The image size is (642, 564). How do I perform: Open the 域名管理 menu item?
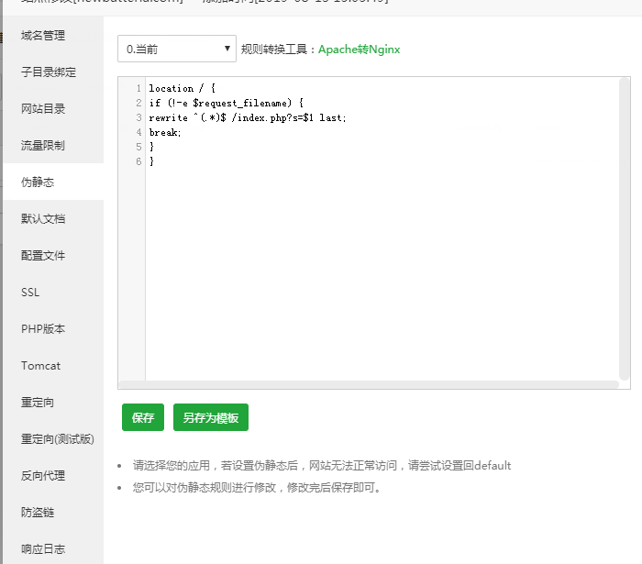[43, 36]
